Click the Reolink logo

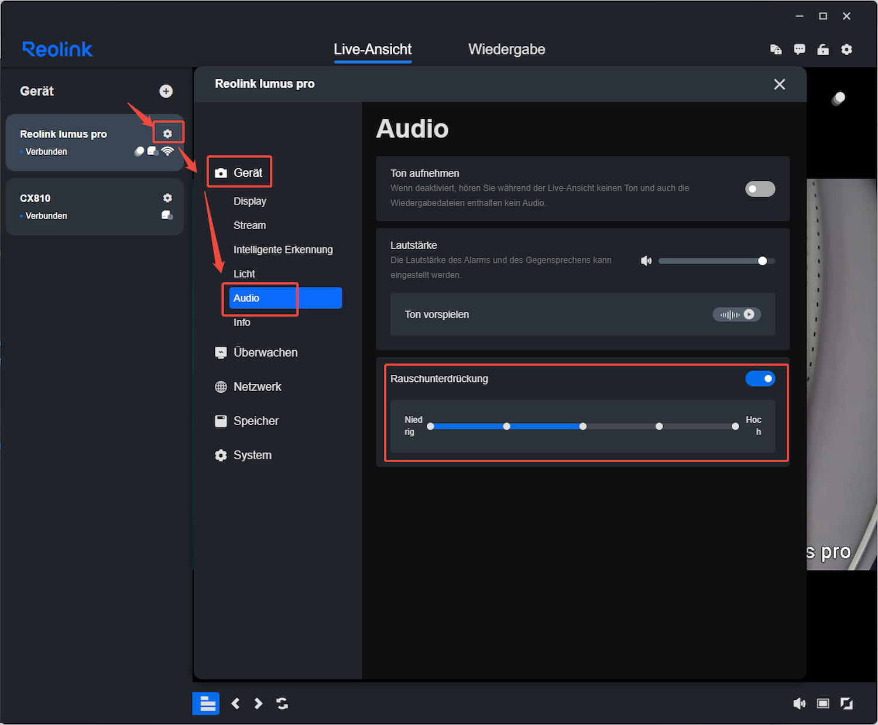(x=57, y=49)
